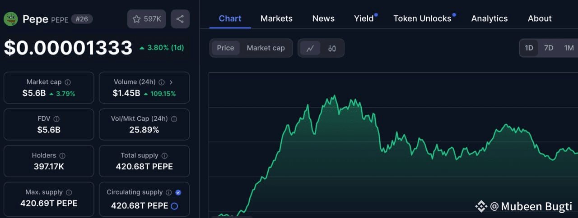Click the Max. supply info icon
Screen dimensions: 578x218
69,192
